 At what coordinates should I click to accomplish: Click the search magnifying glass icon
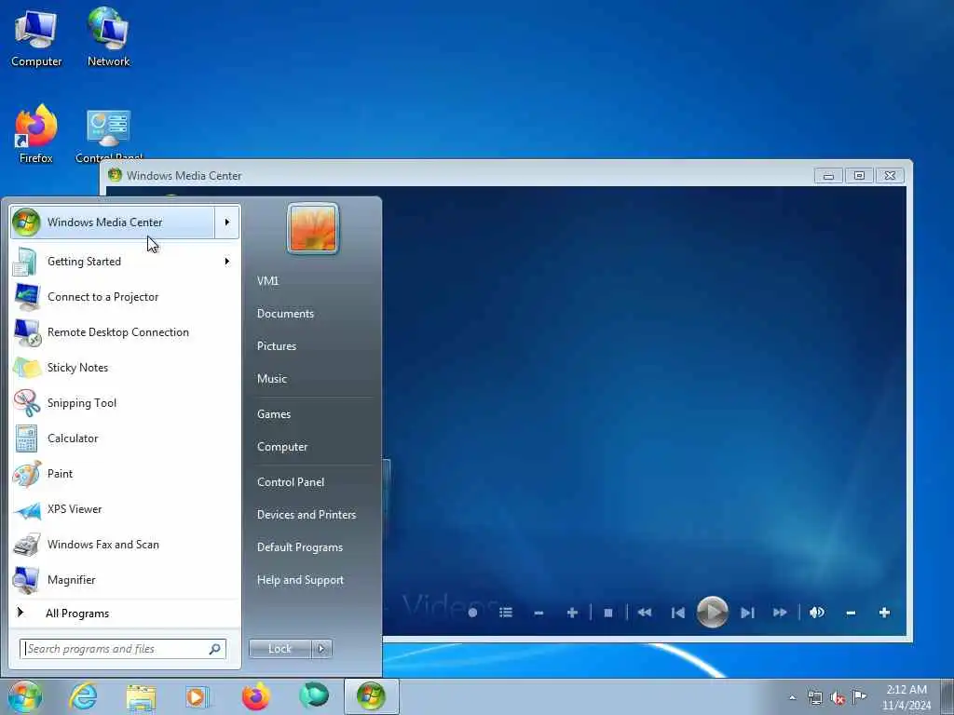[215, 649]
